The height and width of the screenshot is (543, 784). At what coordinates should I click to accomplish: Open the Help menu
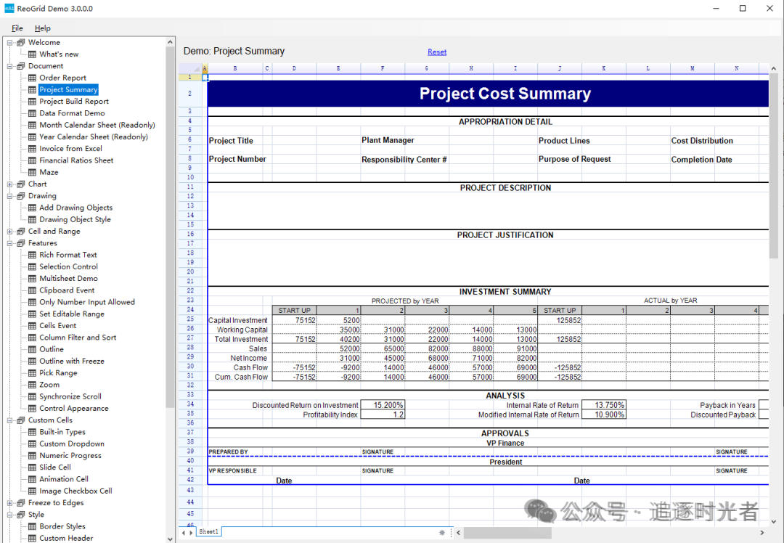tap(43, 28)
